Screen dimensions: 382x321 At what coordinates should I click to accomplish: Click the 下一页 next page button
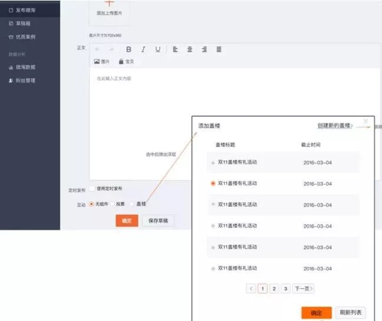click(x=304, y=289)
